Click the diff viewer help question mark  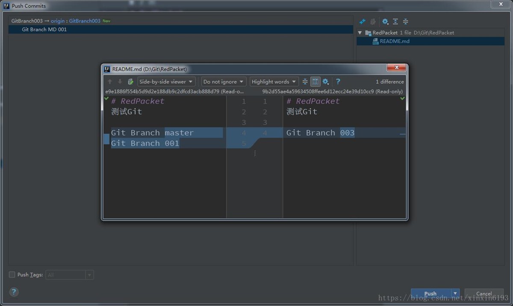338,82
